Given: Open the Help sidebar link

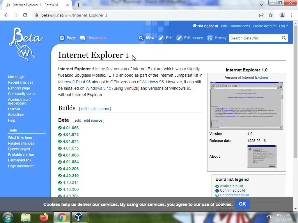Looking at the screenshot, I should [x=12, y=121].
